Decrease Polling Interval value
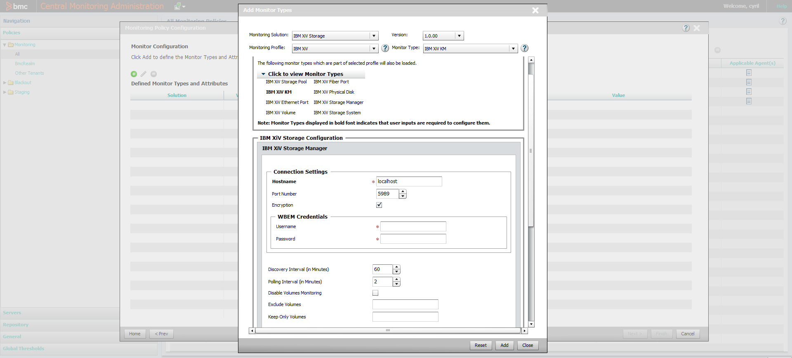This screenshot has width=792, height=358. [396, 284]
